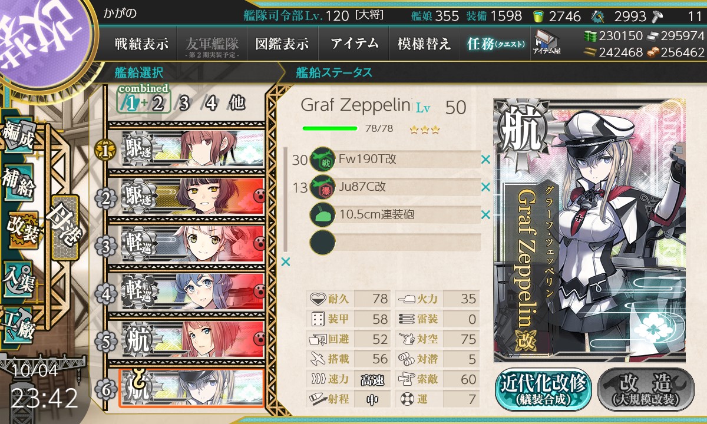Remove all equipment using the lower-left X
The height and width of the screenshot is (424, 707).
point(286,261)
